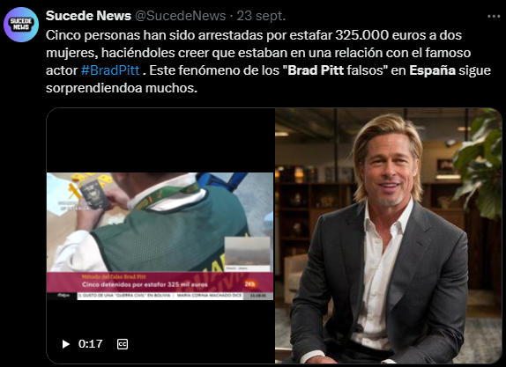This screenshot has height=367, width=506.
Task: Open the three-dot more options menu
Action: 494,16
